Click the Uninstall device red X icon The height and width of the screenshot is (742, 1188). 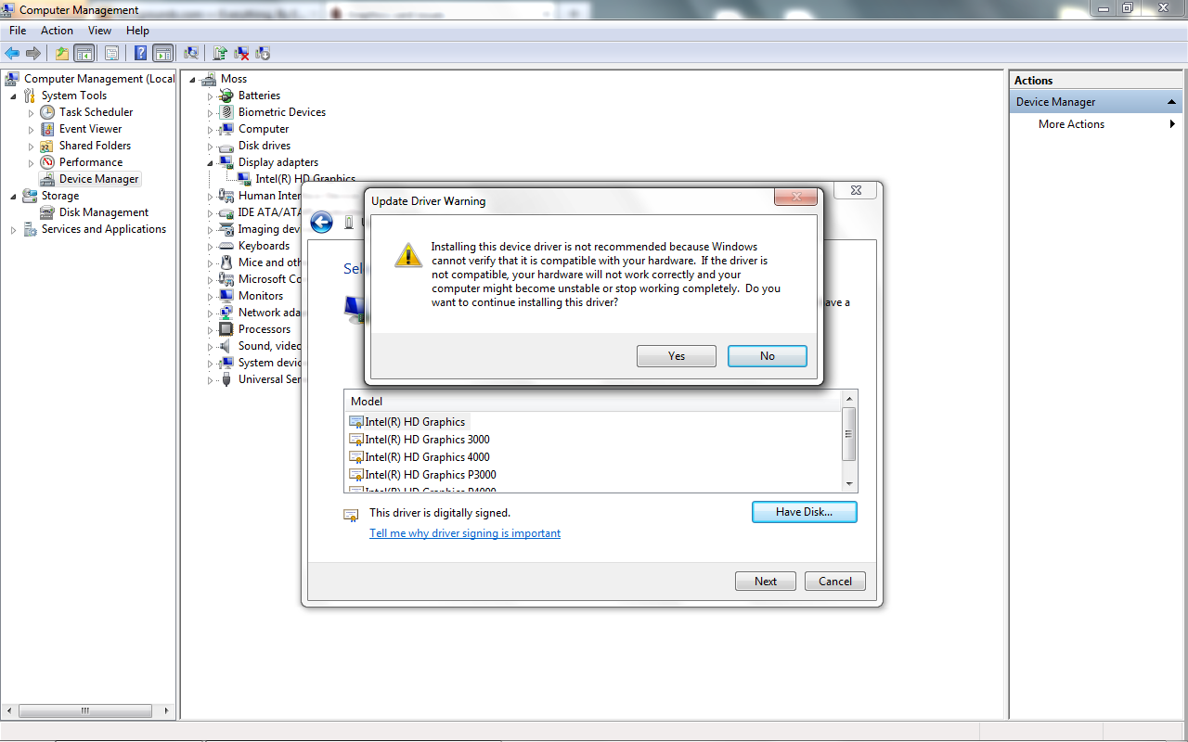click(241, 53)
